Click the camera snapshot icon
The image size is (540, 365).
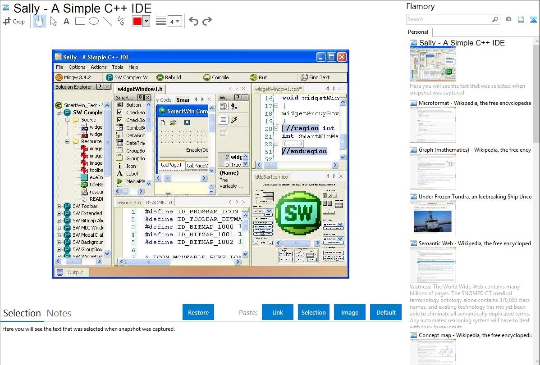(508, 19)
